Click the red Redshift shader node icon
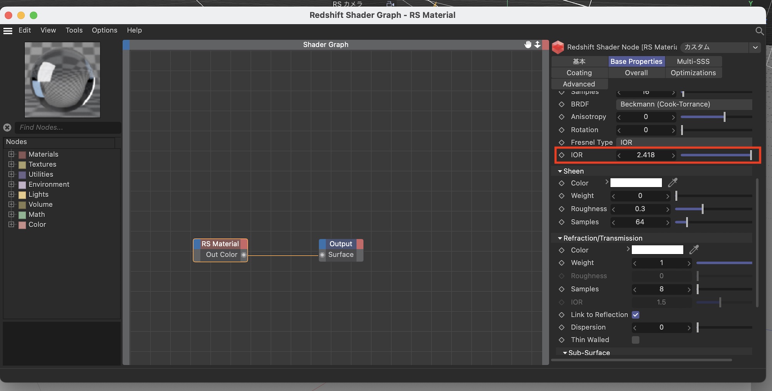Screen dimensions: 772x391 click(x=558, y=47)
